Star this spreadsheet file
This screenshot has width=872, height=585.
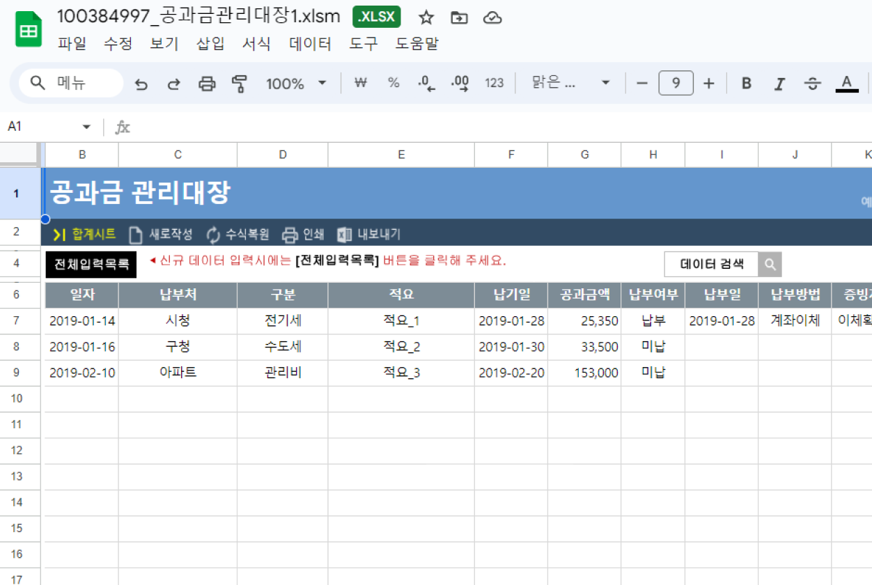pyautogui.click(x=426, y=17)
